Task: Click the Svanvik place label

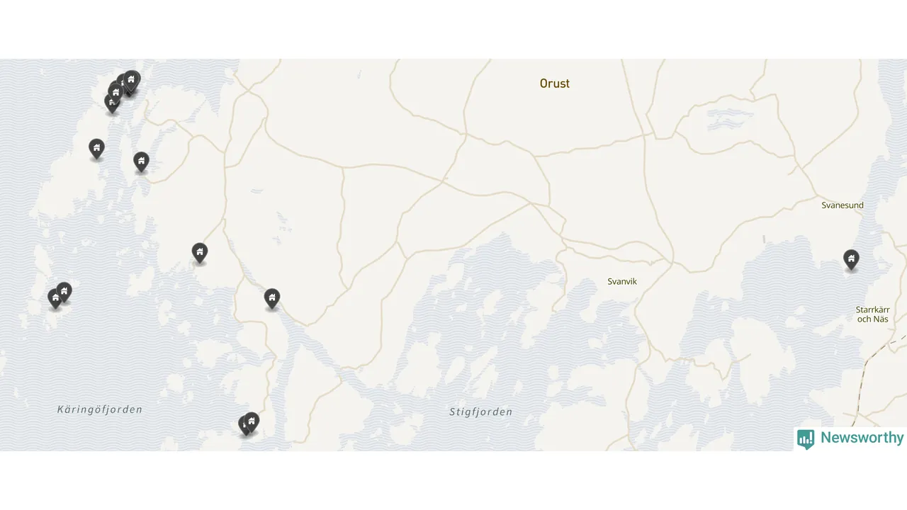Action: click(x=622, y=281)
